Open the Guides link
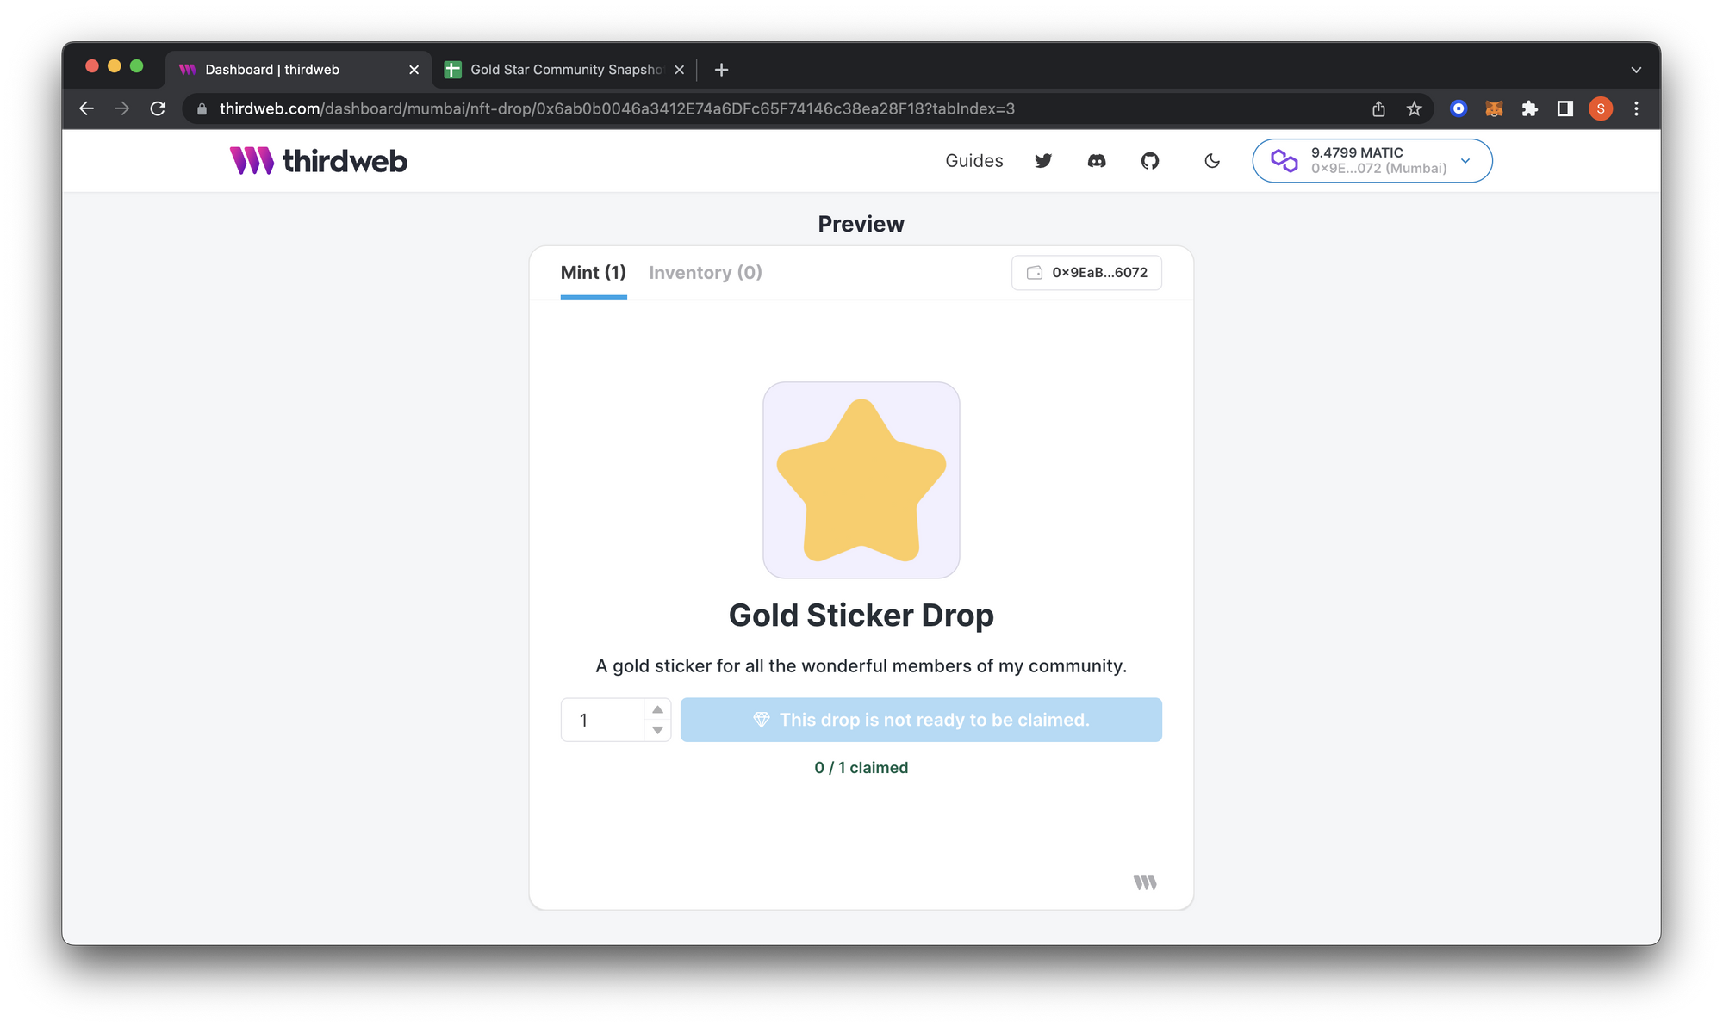This screenshot has width=1723, height=1027. [x=974, y=161]
